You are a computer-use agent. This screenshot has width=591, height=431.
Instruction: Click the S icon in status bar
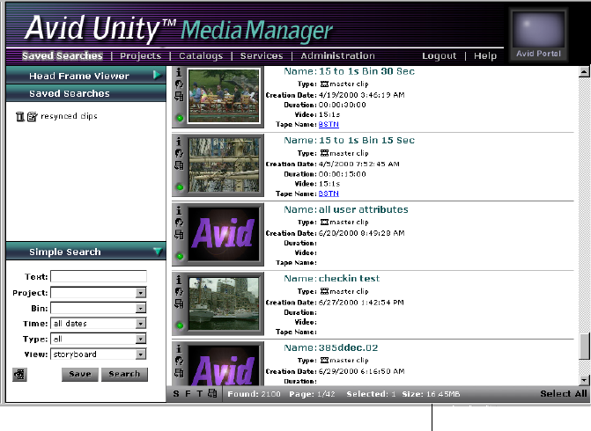176,394
